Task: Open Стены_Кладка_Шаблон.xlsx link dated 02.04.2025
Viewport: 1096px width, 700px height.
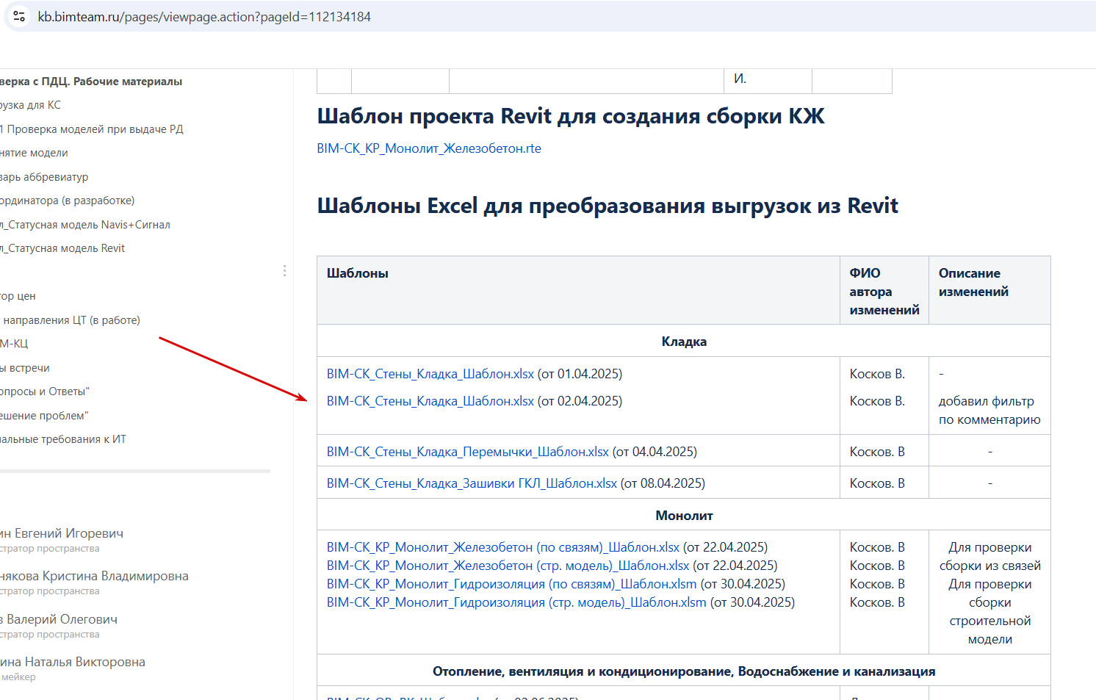Action: click(x=430, y=401)
